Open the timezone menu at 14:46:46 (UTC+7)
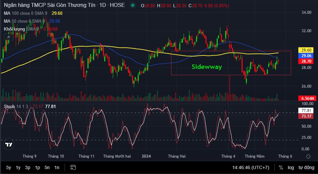The image size is (318, 174). pyautogui.click(x=250, y=167)
